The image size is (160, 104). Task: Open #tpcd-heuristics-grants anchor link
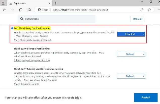26,84
